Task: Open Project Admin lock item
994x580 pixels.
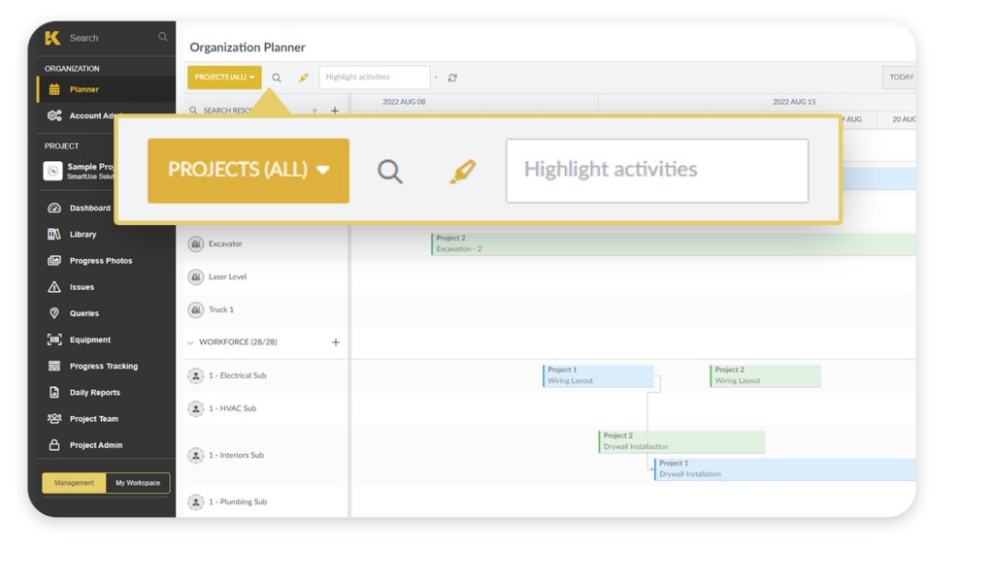Action: [85, 445]
